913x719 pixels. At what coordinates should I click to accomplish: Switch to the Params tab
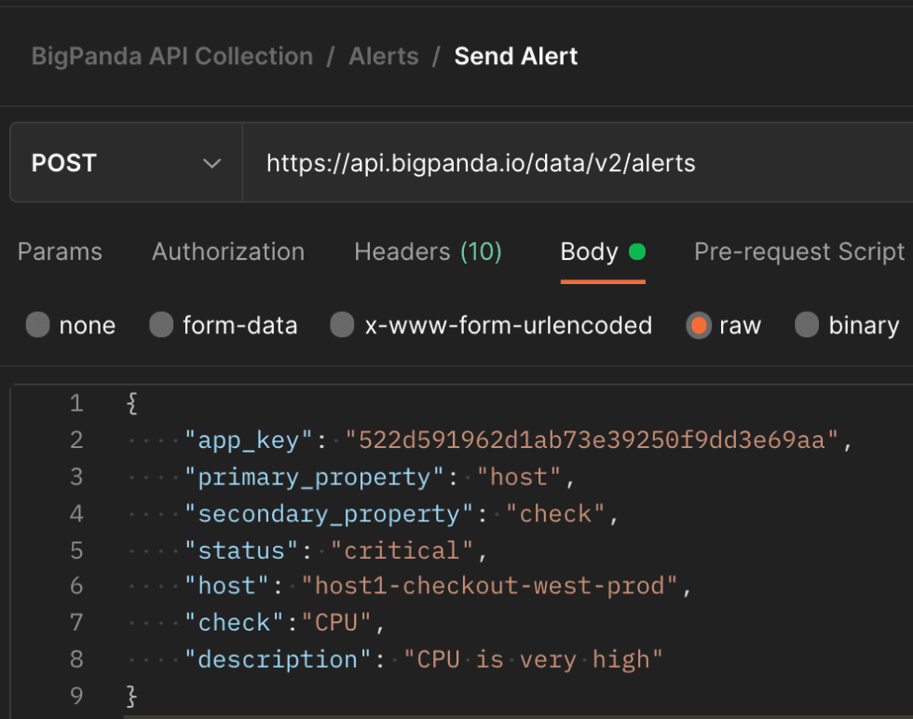coord(59,251)
